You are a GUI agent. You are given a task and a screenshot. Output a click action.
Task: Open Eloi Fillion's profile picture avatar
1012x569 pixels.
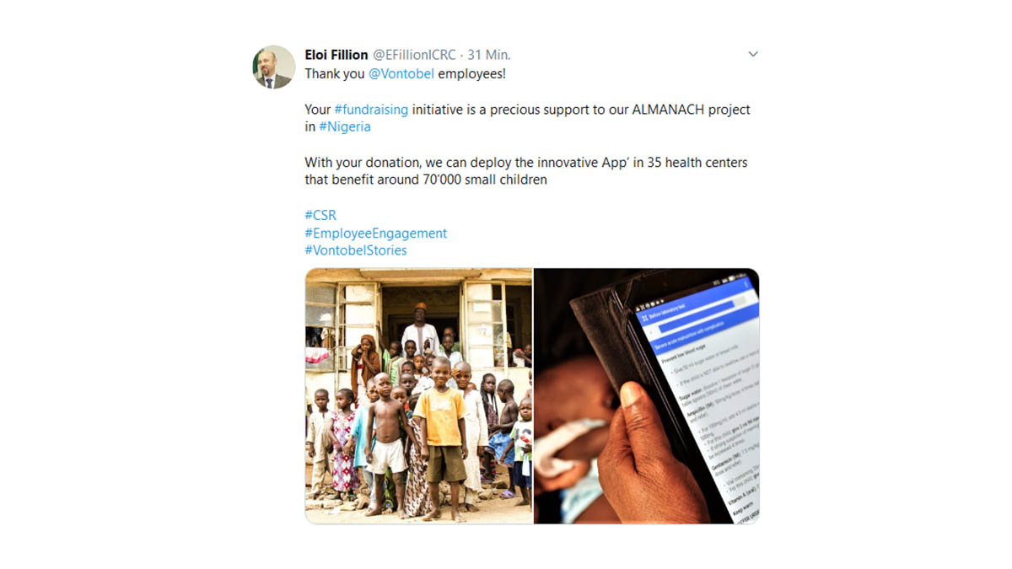click(x=274, y=67)
